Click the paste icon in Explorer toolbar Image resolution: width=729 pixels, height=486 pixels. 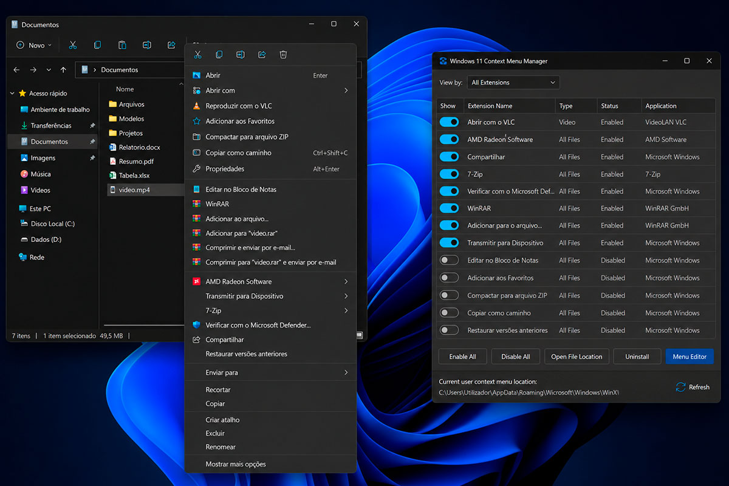[x=122, y=45]
